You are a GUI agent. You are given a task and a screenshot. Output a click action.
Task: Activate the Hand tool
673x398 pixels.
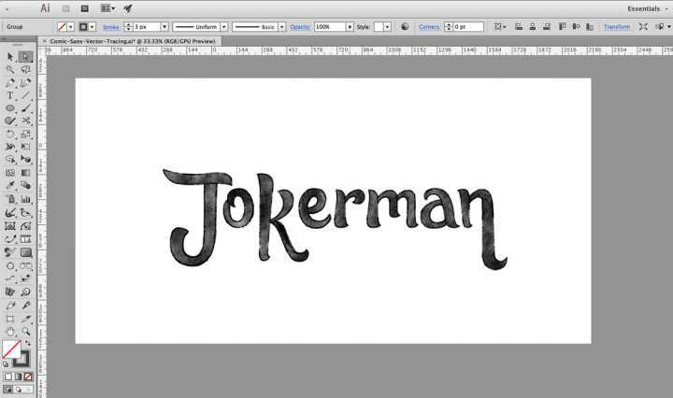coord(9,331)
